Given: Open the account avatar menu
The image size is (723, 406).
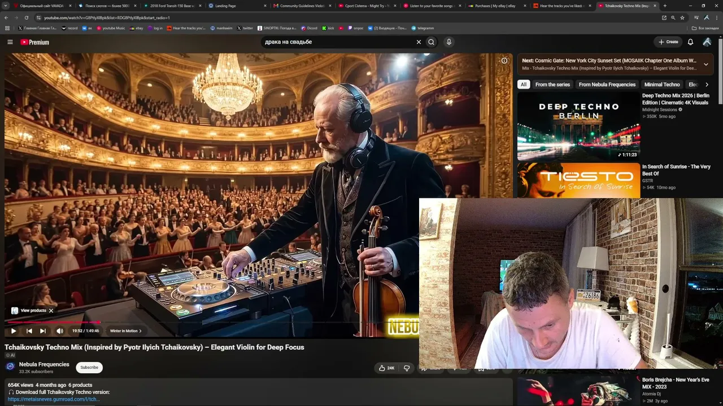Looking at the screenshot, I should 707,42.
